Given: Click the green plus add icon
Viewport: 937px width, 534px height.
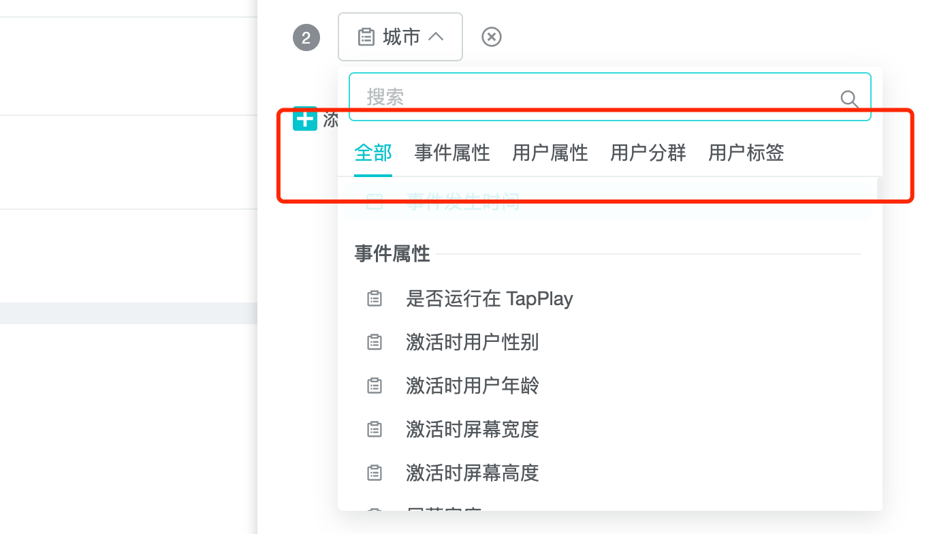Looking at the screenshot, I should (305, 119).
